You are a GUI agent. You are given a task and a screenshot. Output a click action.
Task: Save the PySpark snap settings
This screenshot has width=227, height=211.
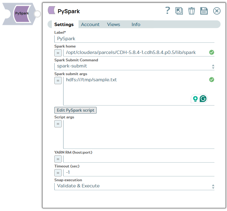pyautogui.click(x=204, y=11)
